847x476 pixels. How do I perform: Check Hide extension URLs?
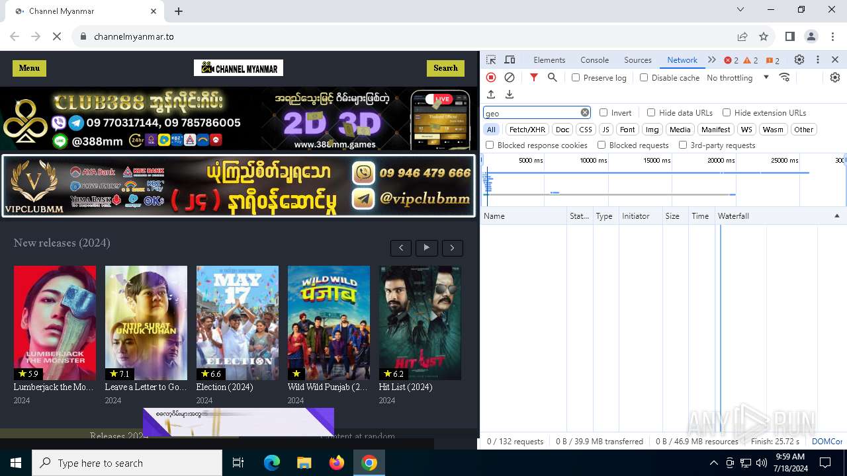[x=727, y=112]
